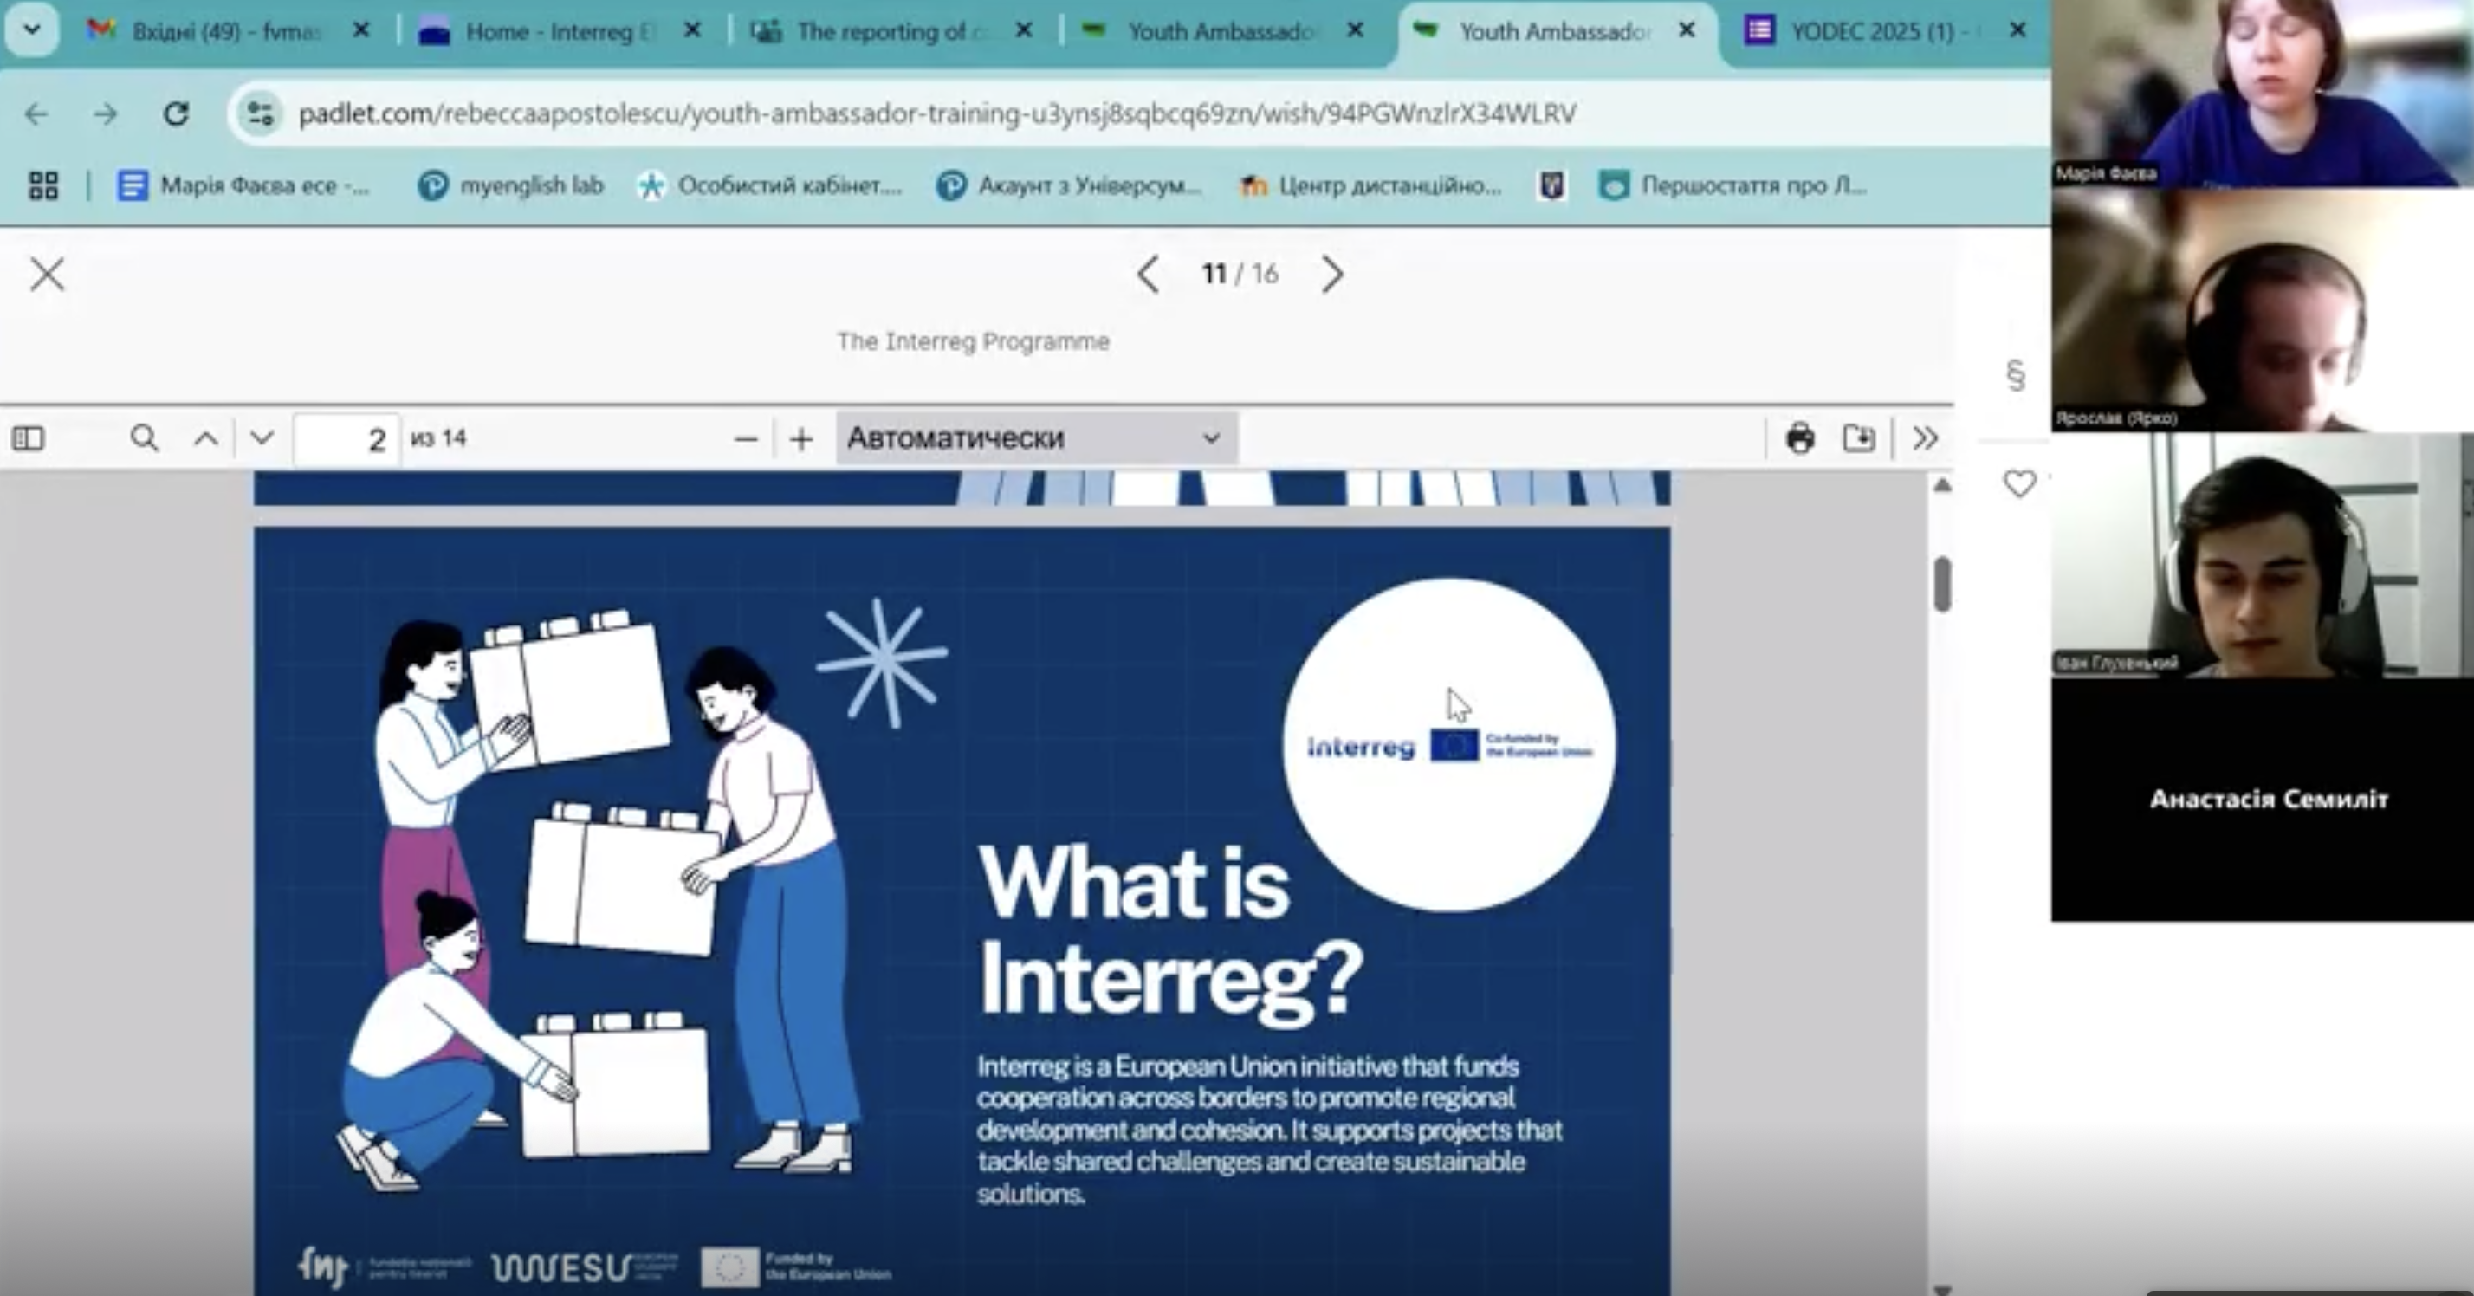Close The reporting of tab
Viewport: 2474px width, 1296px height.
(x=1024, y=30)
